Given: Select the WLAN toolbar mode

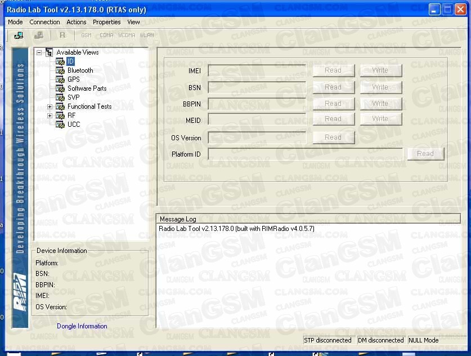Looking at the screenshot, I should pyautogui.click(x=147, y=35).
